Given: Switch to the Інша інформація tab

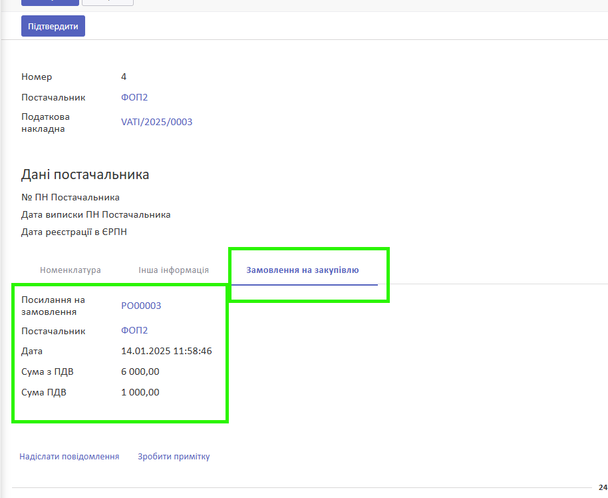Looking at the screenshot, I should click(174, 270).
